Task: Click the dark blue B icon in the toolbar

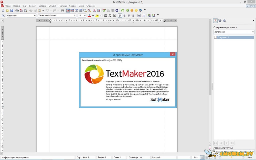Action: [x=117, y=10]
